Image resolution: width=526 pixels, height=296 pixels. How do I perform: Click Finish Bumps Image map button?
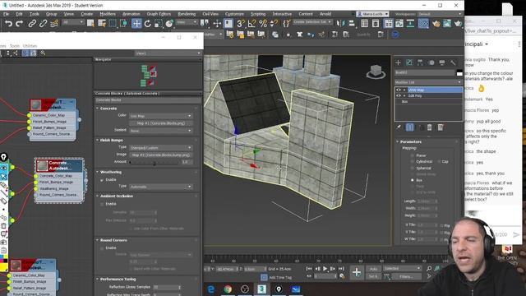161,155
